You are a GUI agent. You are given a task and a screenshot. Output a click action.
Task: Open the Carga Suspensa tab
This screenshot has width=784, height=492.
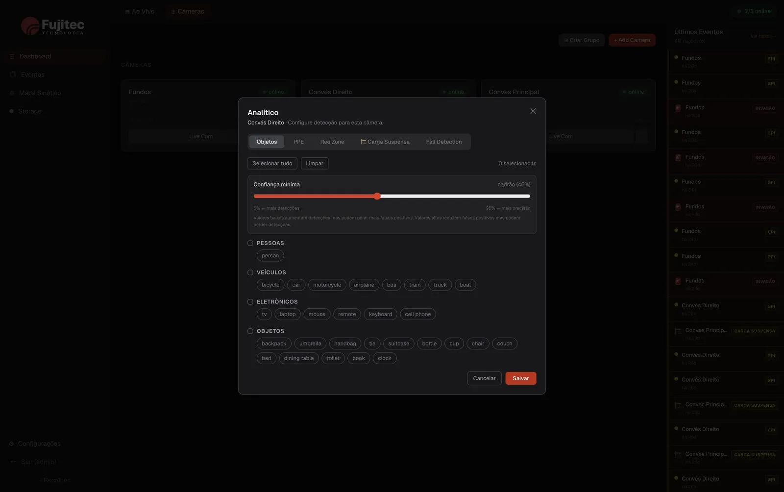(x=385, y=142)
